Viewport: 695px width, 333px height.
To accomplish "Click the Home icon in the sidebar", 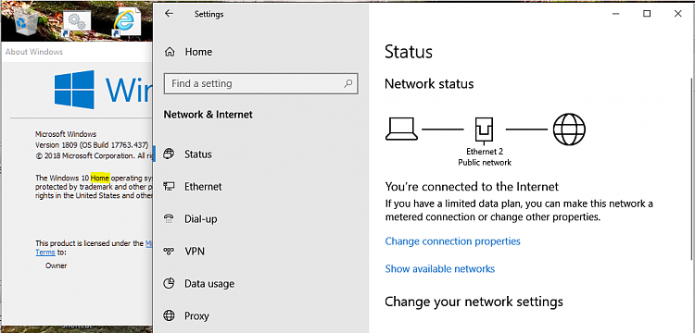I will [x=170, y=52].
